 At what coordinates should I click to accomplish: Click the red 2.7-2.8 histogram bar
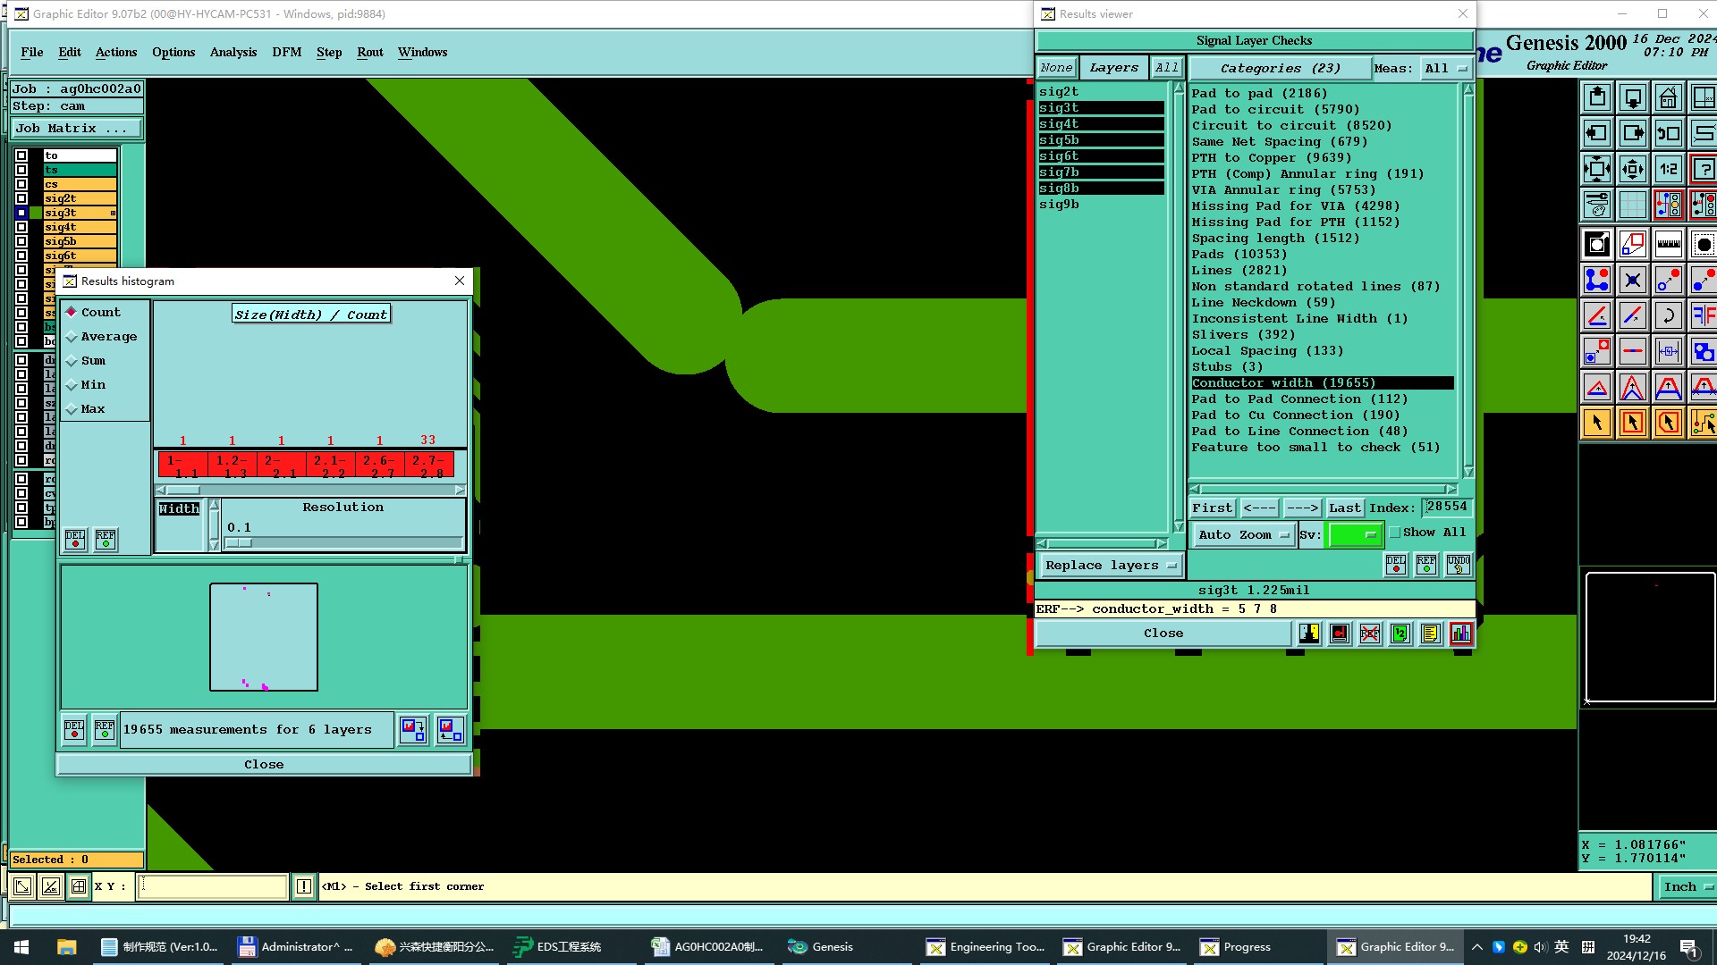pyautogui.click(x=429, y=465)
